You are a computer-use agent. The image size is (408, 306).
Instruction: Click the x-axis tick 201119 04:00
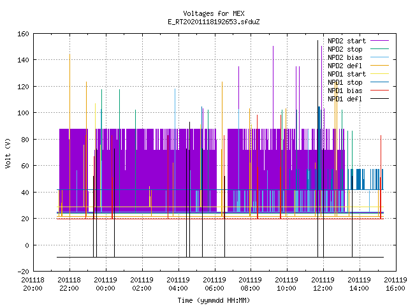[178, 284]
